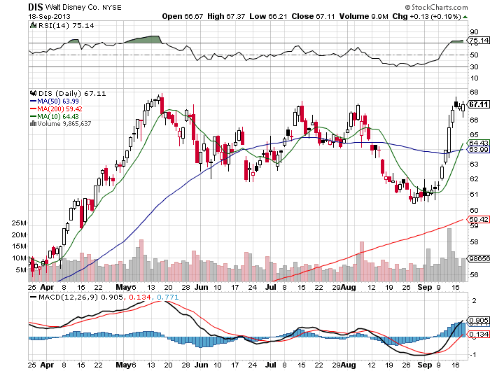This screenshot has height=371, width=490.
Task: Click the blue 0.771 MACD histogram legend value
Action: (x=167, y=297)
